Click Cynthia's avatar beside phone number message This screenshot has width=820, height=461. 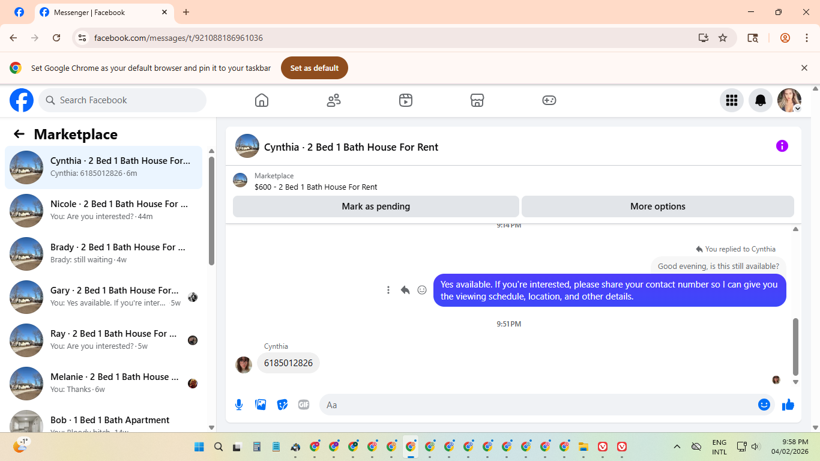[x=244, y=364]
